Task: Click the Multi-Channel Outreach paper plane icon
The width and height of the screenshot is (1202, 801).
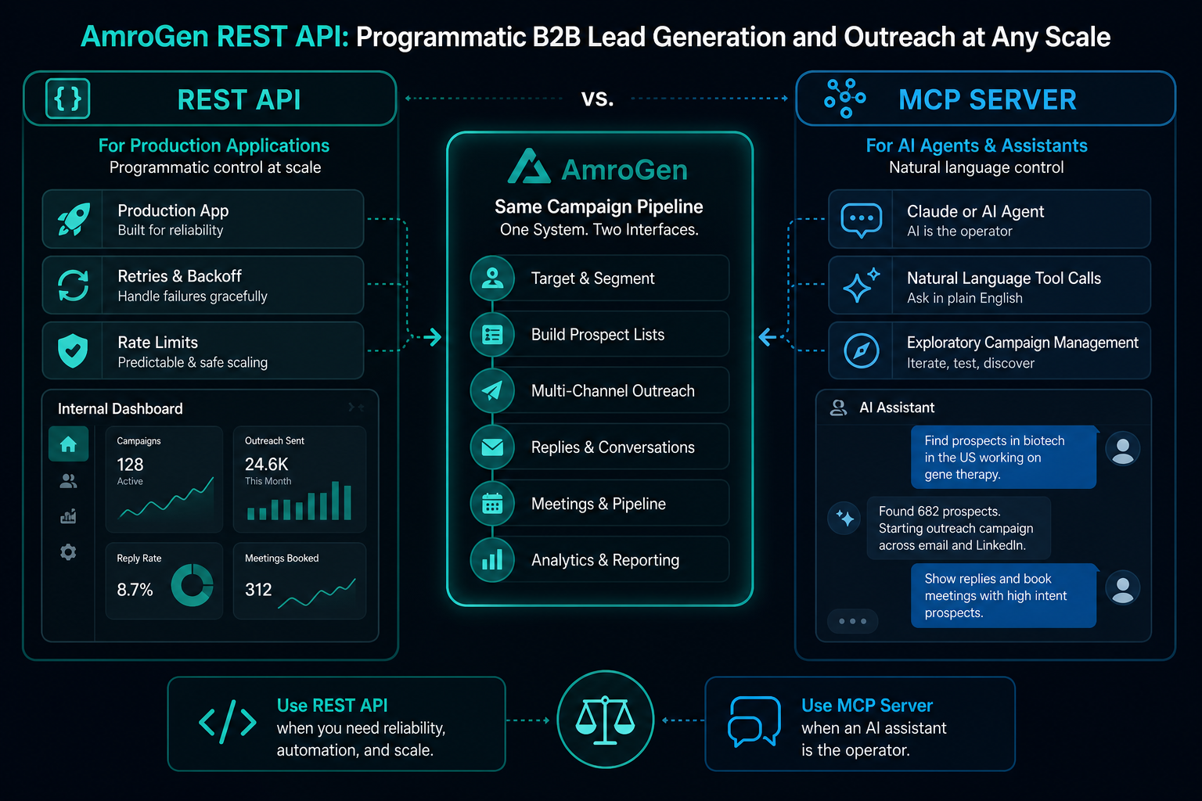Action: point(492,390)
